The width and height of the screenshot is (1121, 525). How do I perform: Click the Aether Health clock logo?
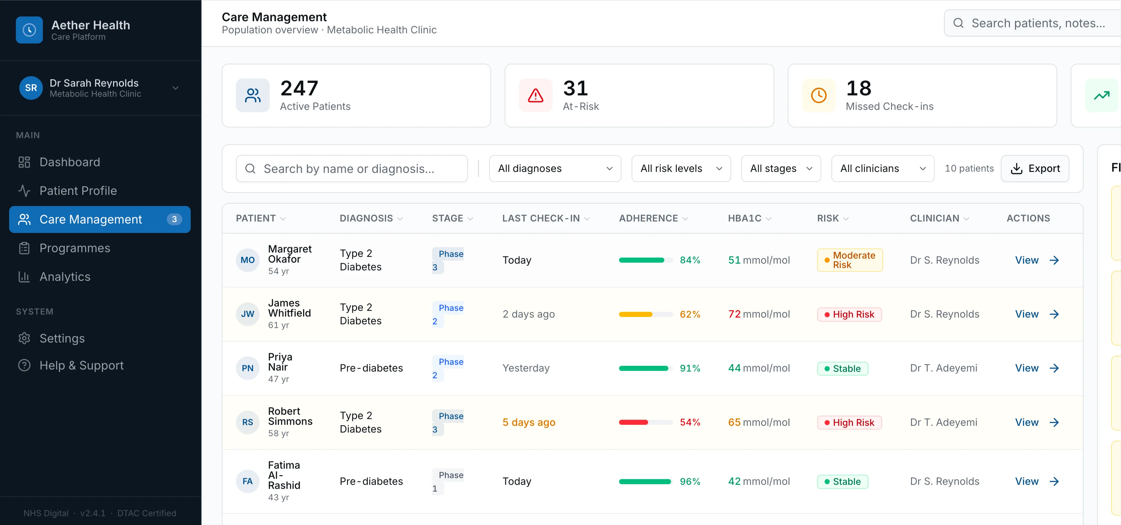(x=29, y=30)
